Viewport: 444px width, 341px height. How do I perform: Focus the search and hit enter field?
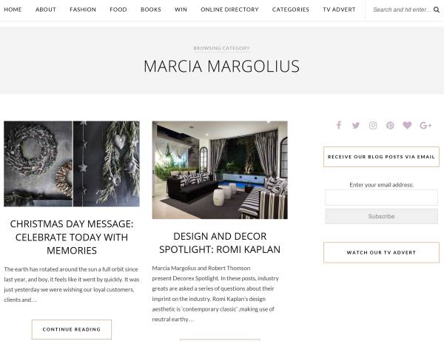click(x=402, y=10)
